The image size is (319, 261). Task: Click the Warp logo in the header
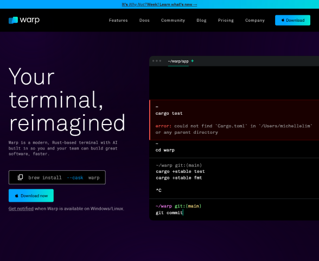[x=24, y=20]
